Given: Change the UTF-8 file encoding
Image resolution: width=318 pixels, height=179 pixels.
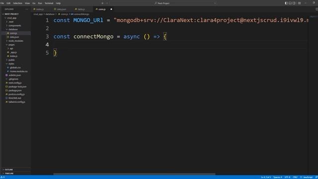Looking at the screenshot, I should pyautogui.click(x=287, y=177).
